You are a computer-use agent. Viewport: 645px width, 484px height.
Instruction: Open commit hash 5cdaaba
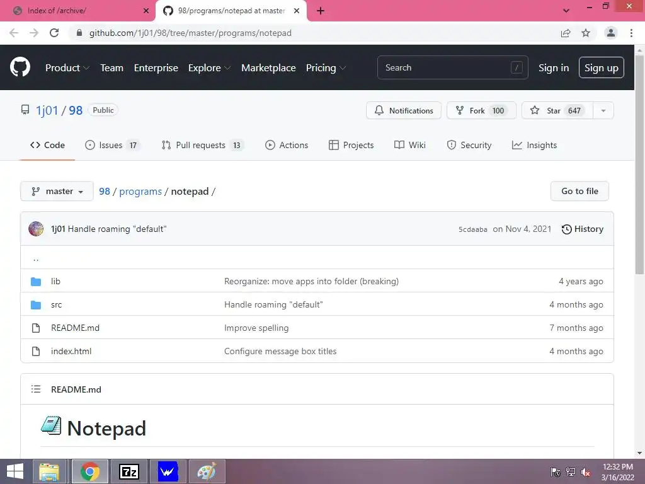tap(473, 229)
